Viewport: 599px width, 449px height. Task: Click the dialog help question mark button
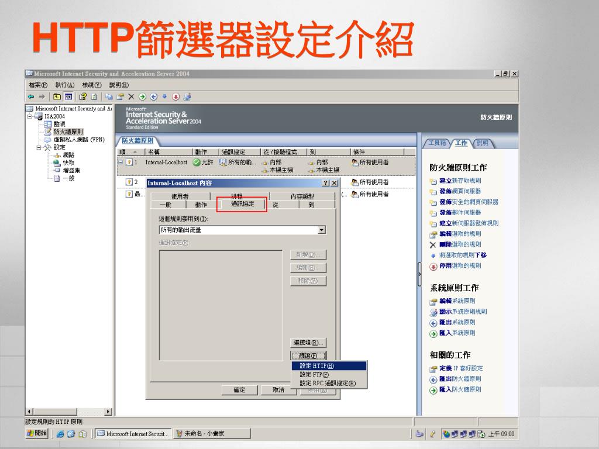(x=325, y=183)
